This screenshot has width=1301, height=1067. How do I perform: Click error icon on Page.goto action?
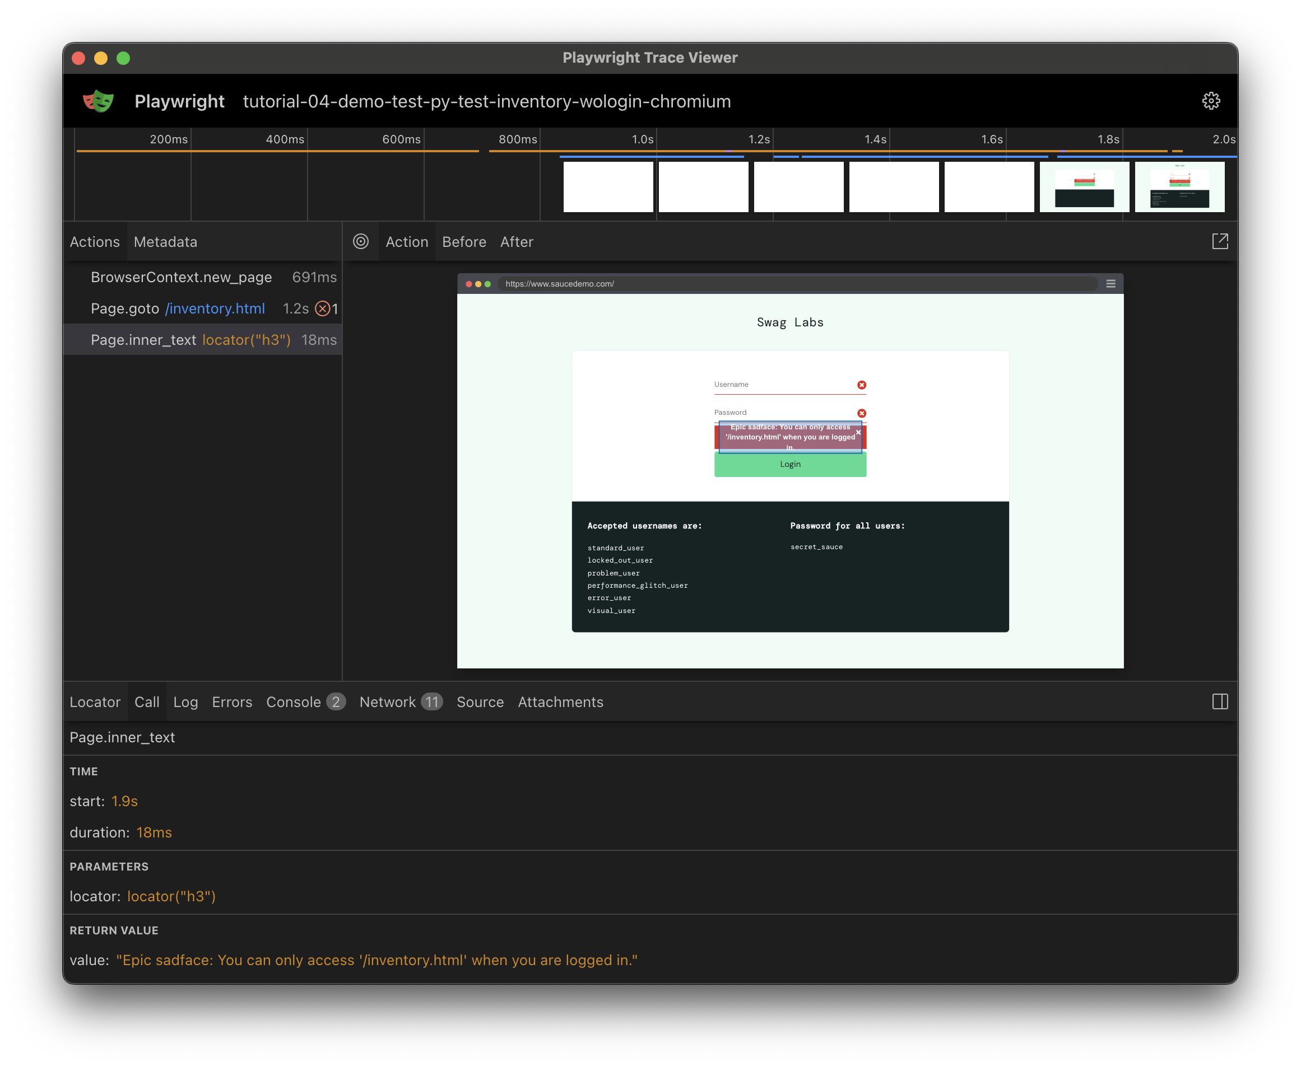322,308
